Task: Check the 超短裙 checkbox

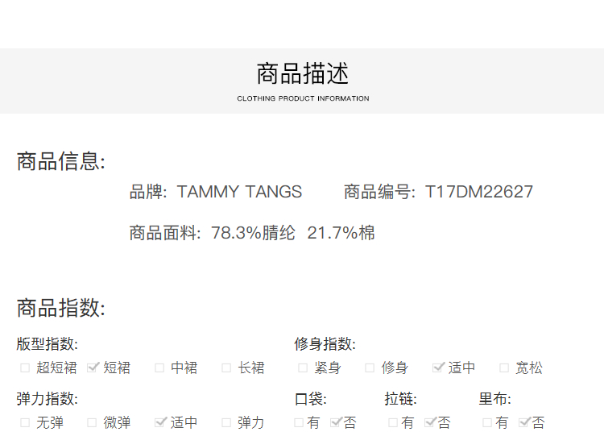Action: (25, 368)
